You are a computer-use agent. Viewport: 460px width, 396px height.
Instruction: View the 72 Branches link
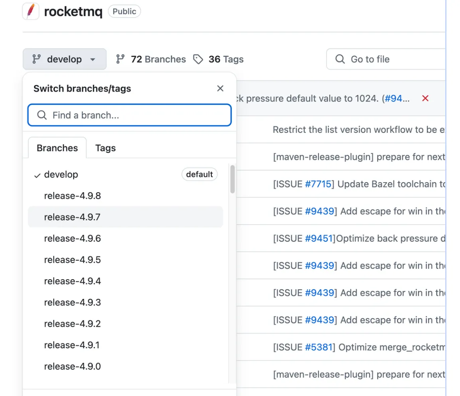pyautogui.click(x=158, y=59)
